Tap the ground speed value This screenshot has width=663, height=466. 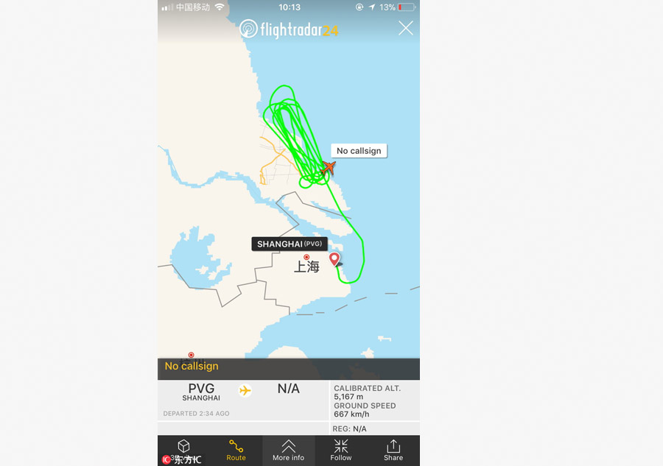click(x=351, y=414)
